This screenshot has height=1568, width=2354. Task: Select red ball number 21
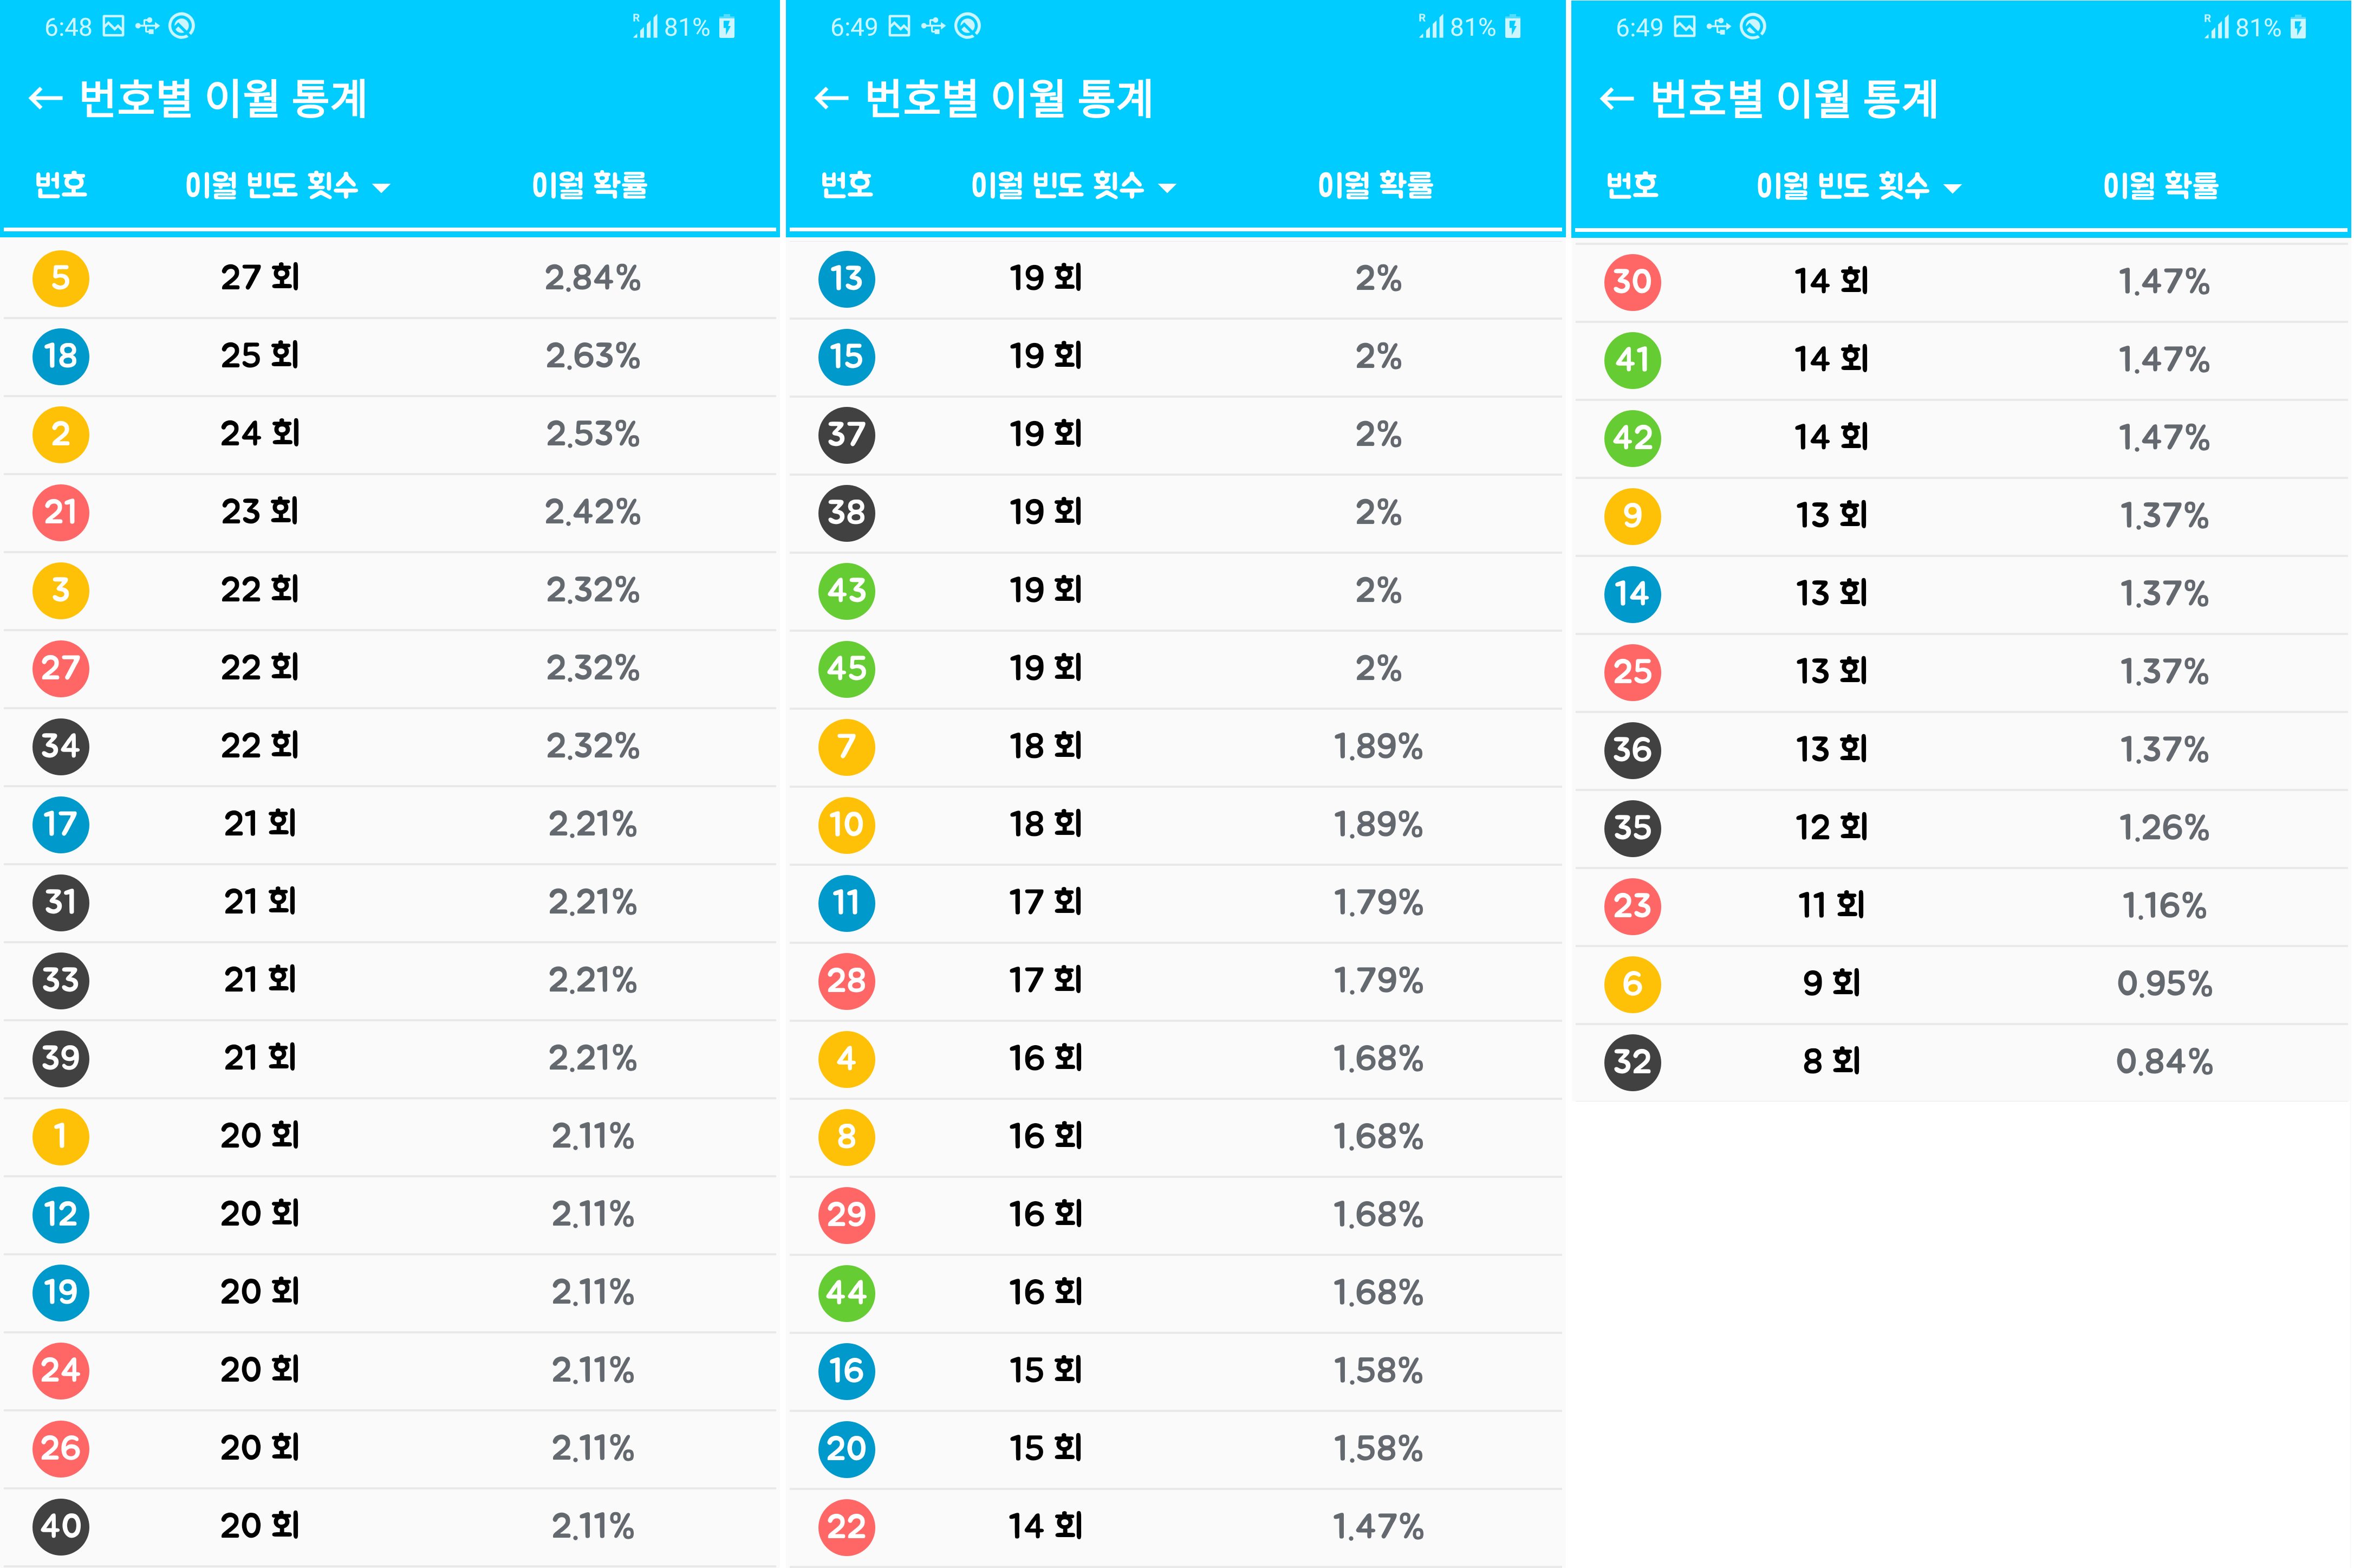tap(61, 512)
